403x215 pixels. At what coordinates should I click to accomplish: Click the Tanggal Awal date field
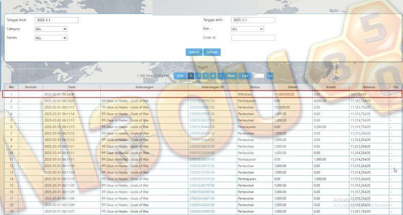pos(56,20)
